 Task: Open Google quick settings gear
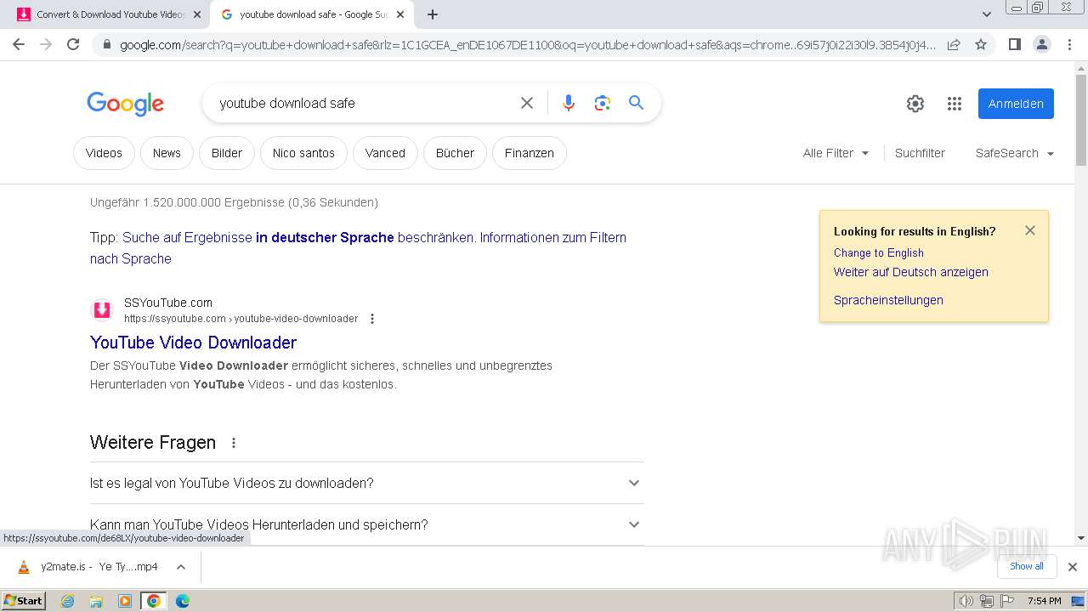tap(915, 104)
